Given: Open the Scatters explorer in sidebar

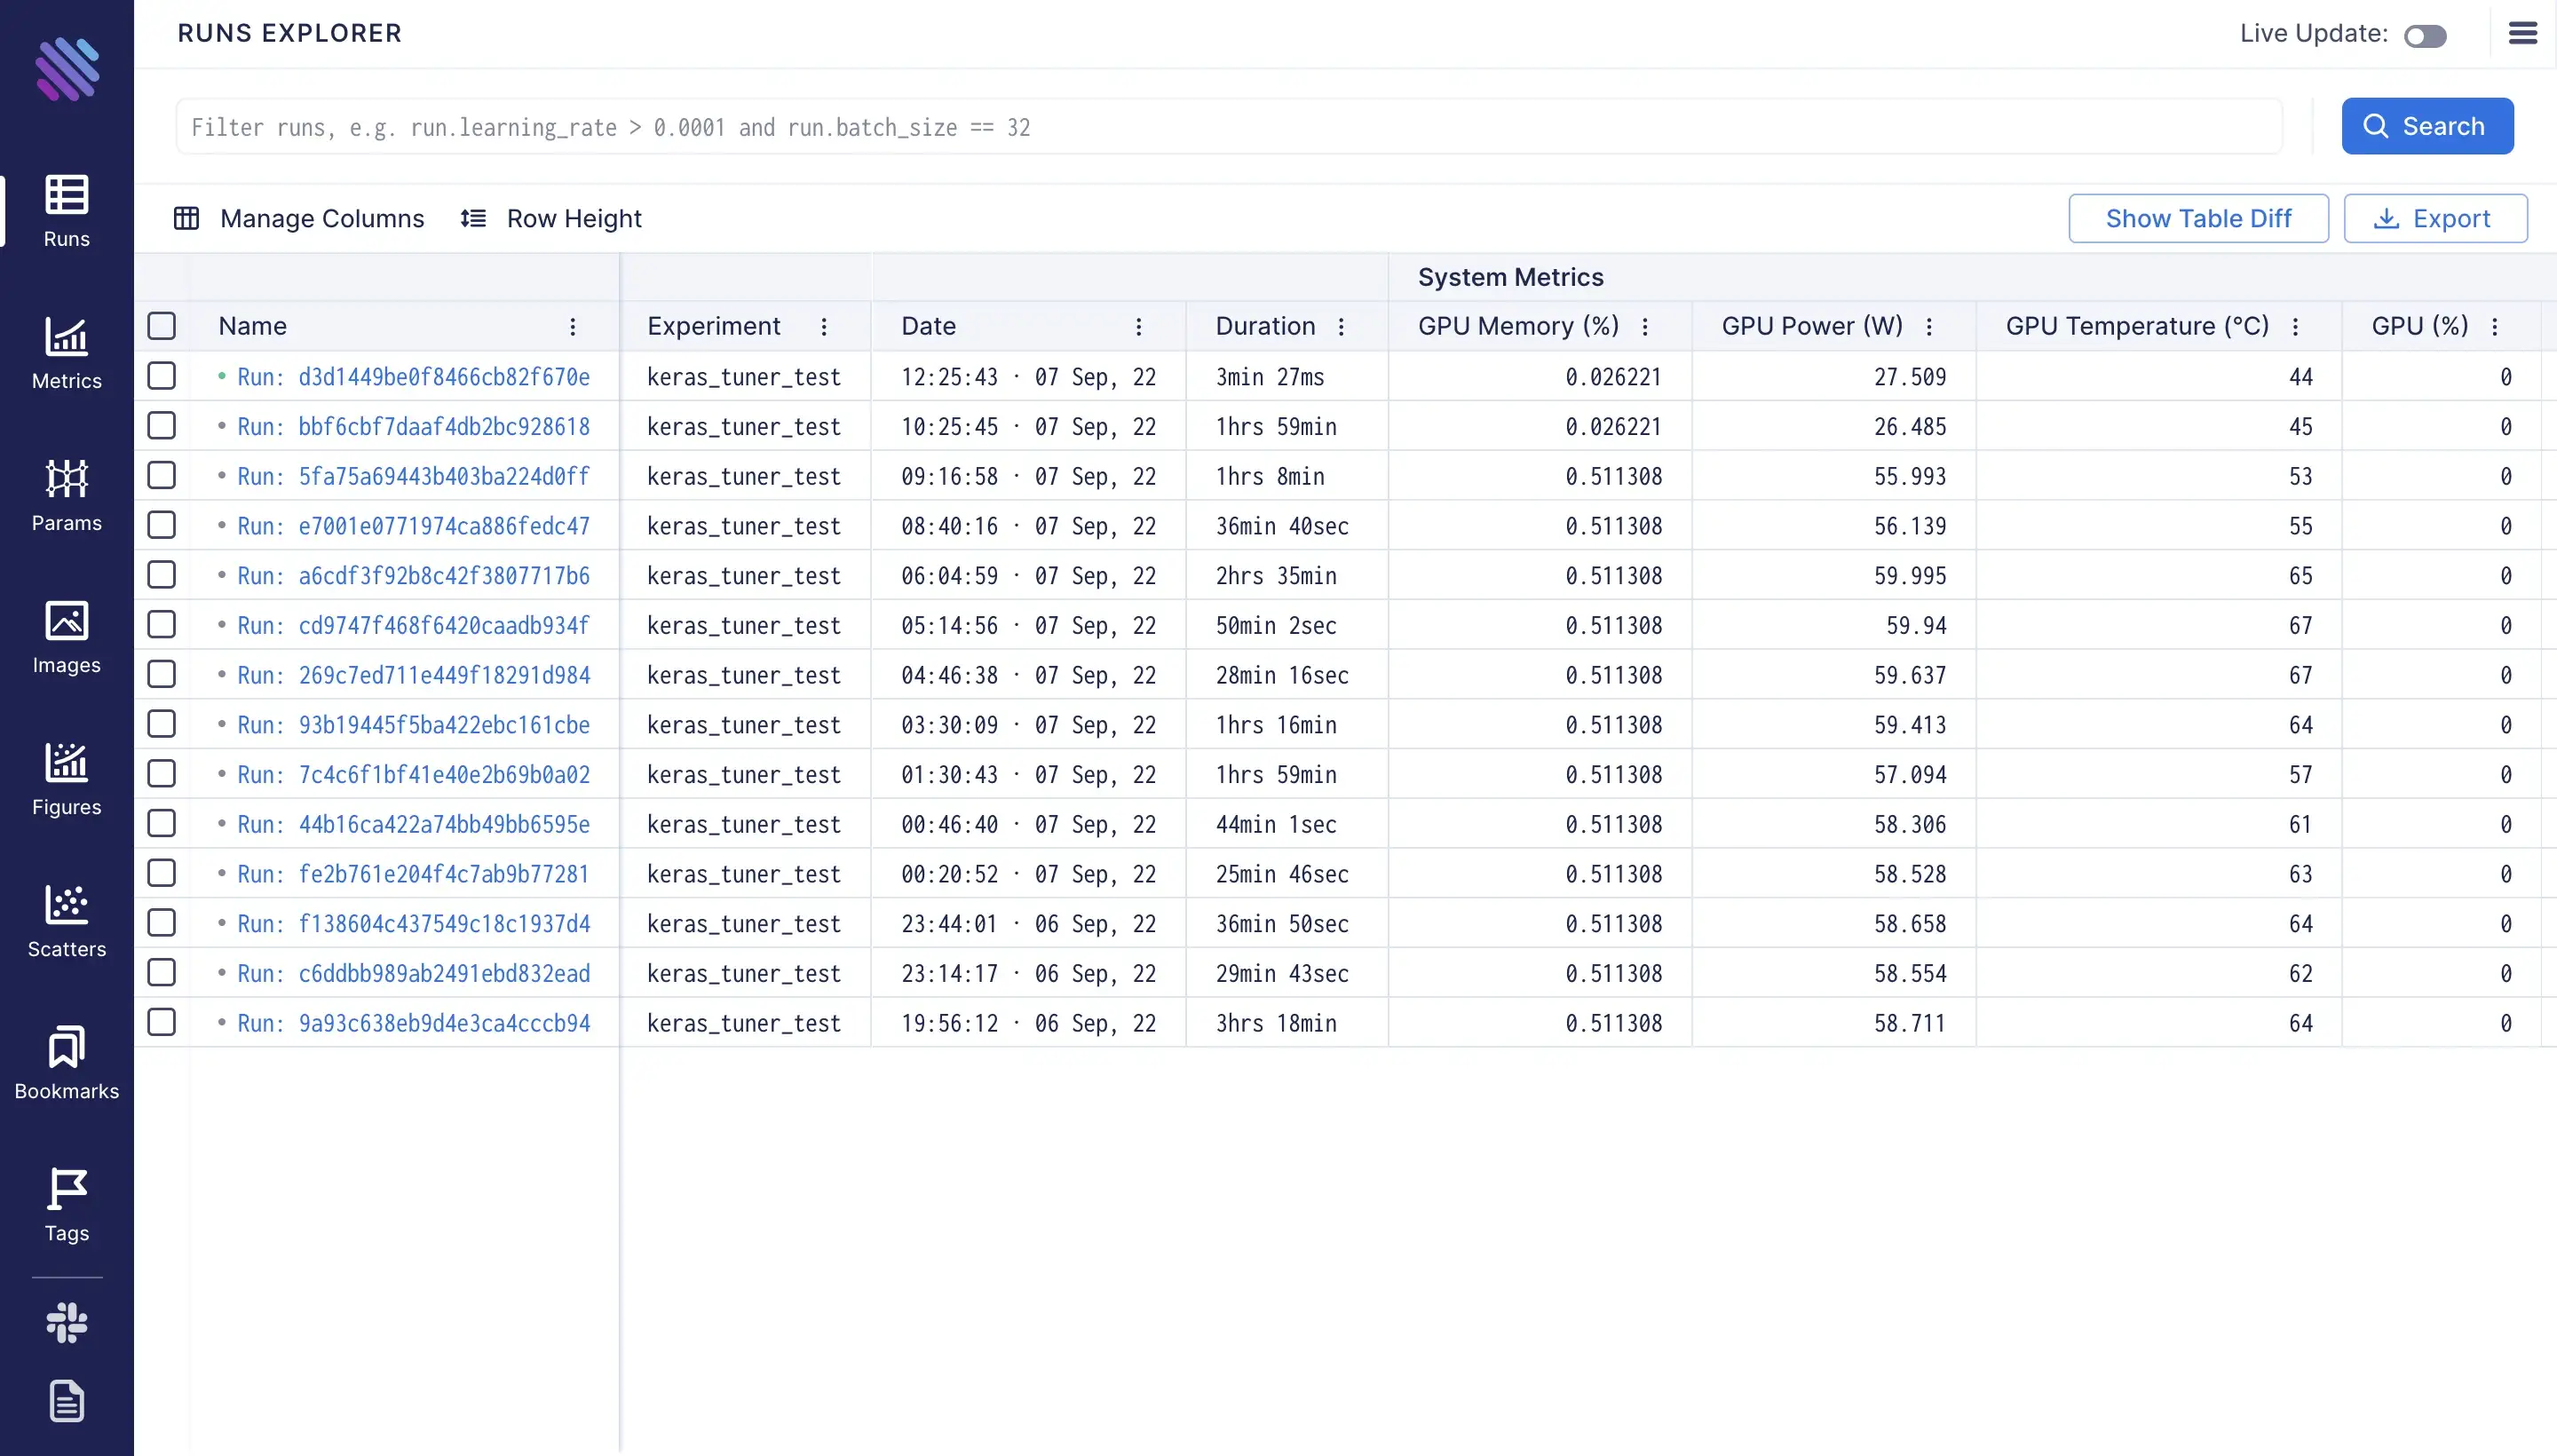Looking at the screenshot, I should pyautogui.click(x=67, y=921).
